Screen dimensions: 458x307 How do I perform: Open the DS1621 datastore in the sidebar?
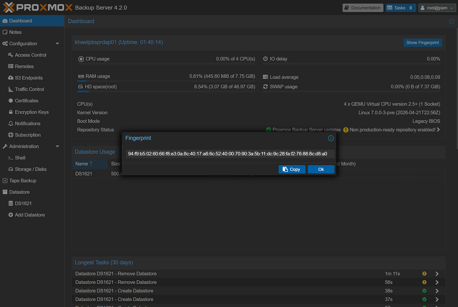pyautogui.click(x=32, y=204)
